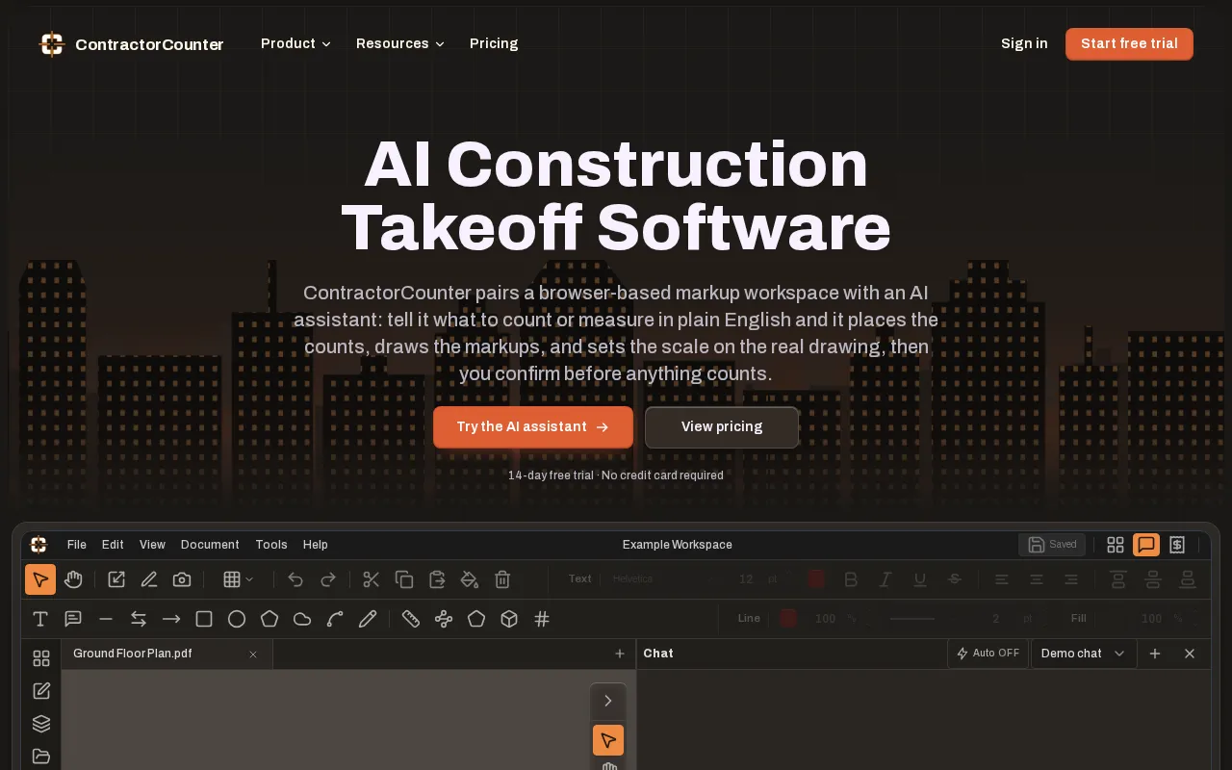This screenshot has height=770, width=1232.
Task: Switch to Ground Floor Plan.pdf tab
Action: click(167, 654)
